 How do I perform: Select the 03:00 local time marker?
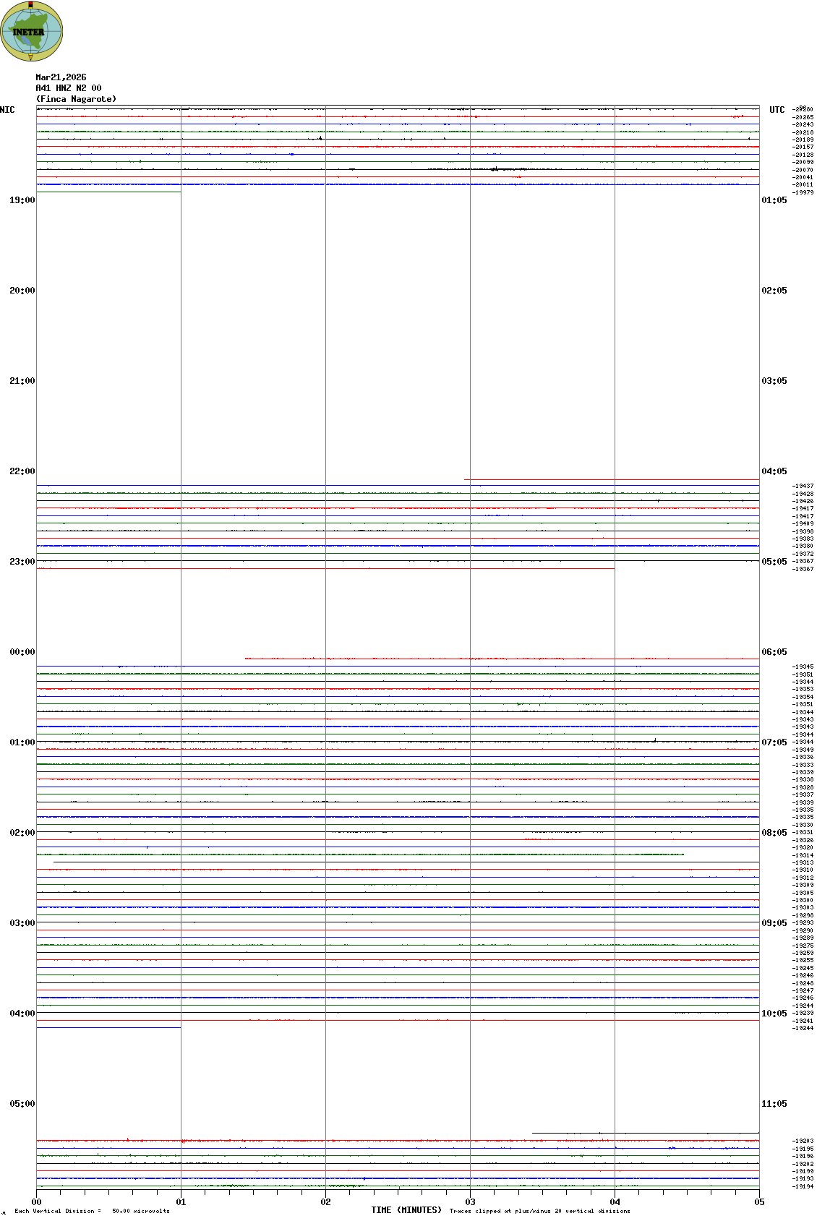click(x=22, y=923)
